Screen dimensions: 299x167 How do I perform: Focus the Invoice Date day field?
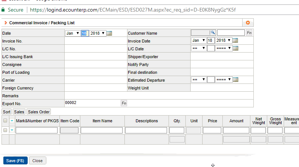click(211, 40)
